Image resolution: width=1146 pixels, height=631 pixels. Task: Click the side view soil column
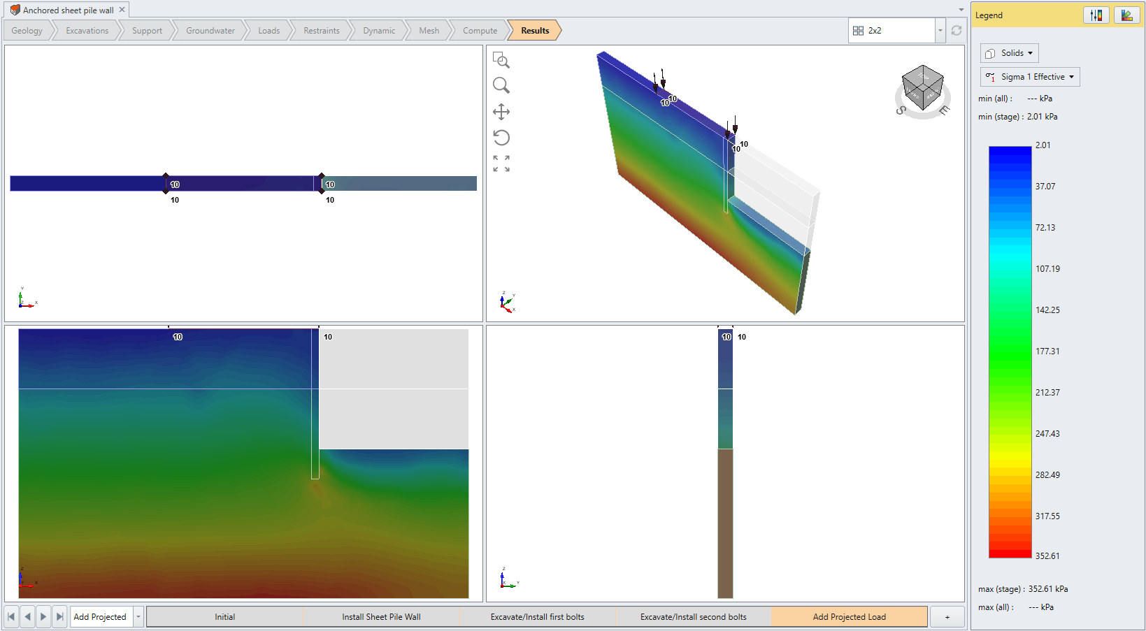pyautogui.click(x=725, y=463)
